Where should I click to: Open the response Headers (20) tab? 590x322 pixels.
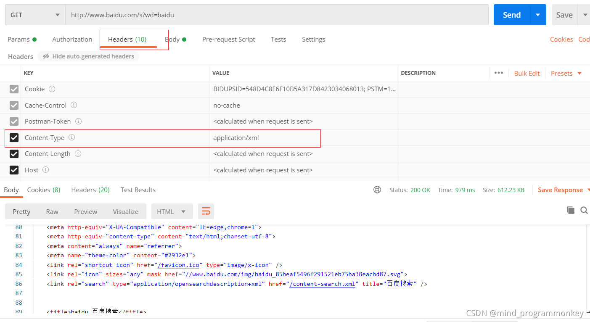(90, 190)
